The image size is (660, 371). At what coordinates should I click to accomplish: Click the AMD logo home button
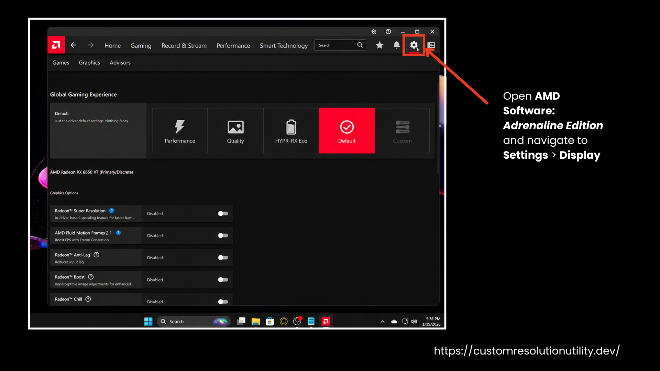coord(56,45)
